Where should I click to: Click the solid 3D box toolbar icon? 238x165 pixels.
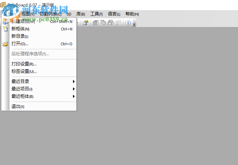point(96,23)
